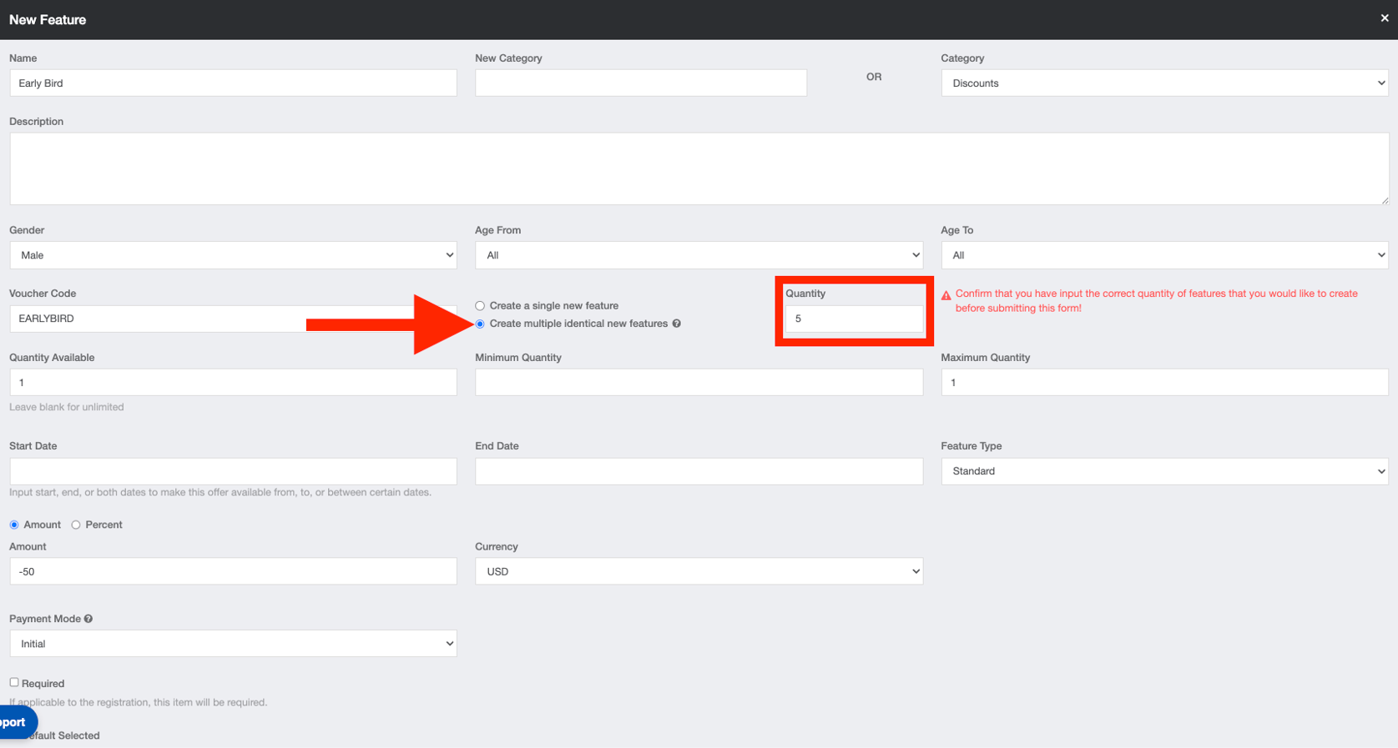Click the Name field containing Early Bird

point(233,83)
